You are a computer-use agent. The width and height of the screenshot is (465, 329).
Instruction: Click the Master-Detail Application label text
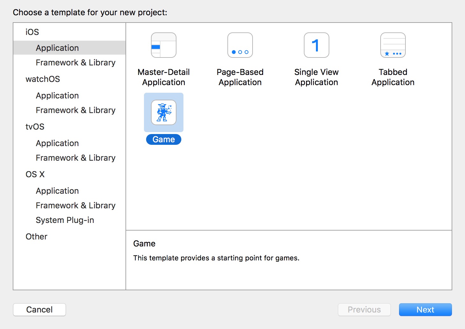click(164, 77)
